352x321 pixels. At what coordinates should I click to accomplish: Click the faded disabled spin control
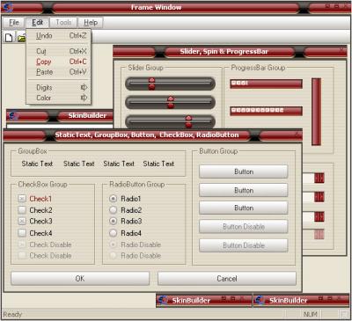pyautogui.click(x=319, y=234)
